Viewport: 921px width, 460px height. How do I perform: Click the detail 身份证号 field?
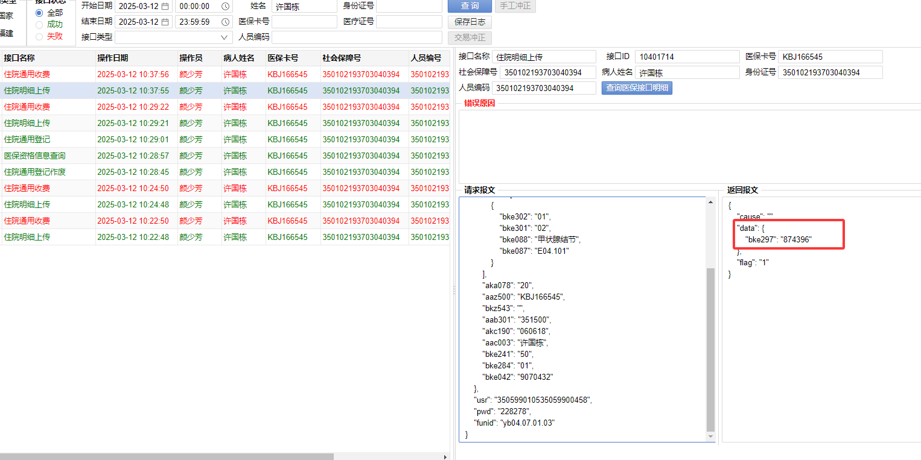(x=830, y=72)
